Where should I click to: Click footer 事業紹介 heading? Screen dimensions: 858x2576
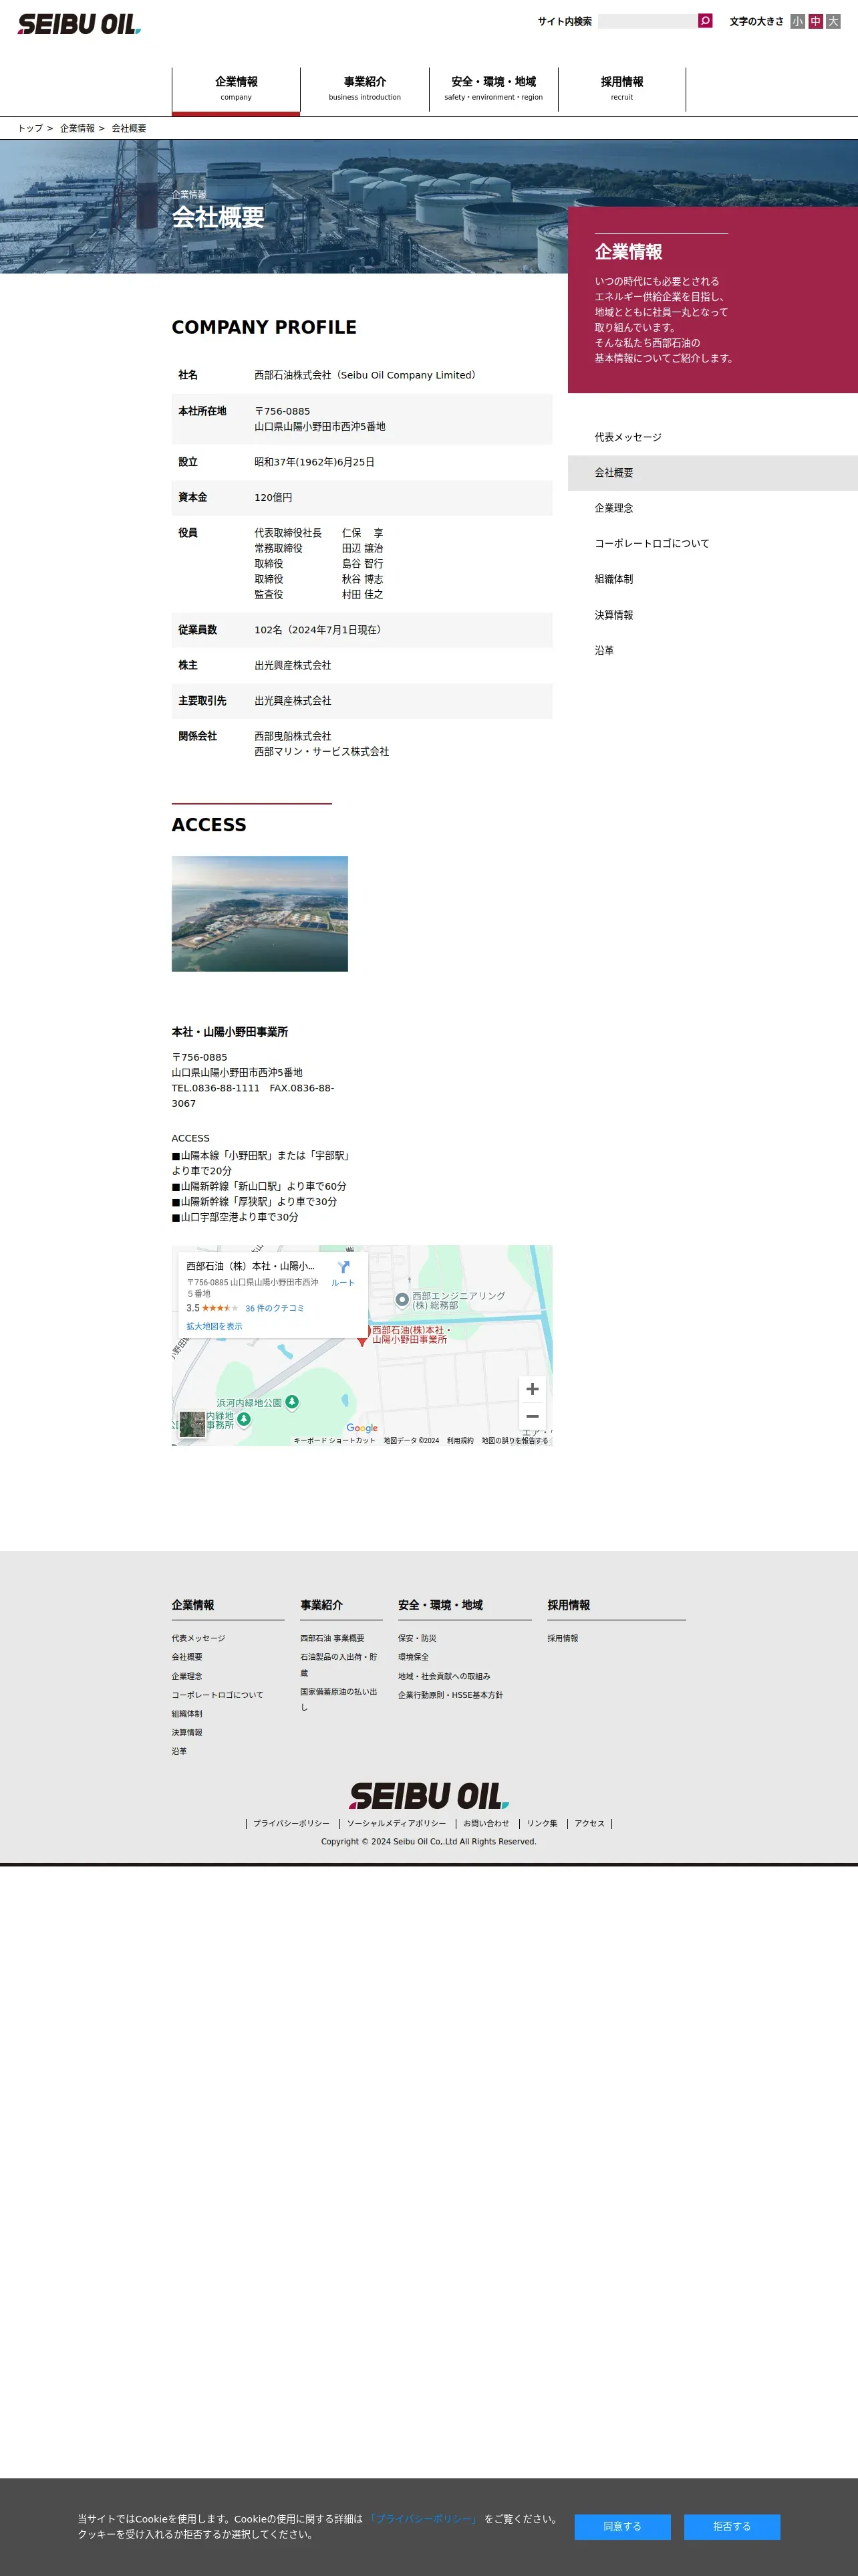(321, 1605)
